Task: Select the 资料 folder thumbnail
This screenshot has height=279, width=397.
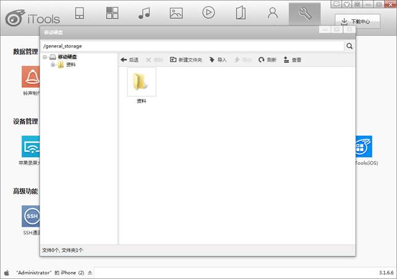Action: click(141, 81)
